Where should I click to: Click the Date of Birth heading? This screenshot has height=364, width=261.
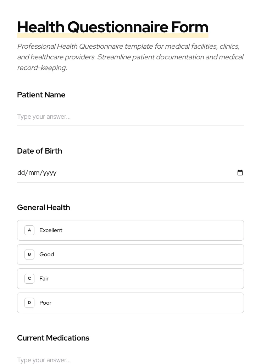click(x=39, y=151)
